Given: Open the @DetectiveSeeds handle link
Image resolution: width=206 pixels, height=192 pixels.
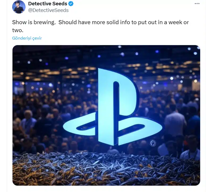Looking at the screenshot, I should tap(48, 10).
